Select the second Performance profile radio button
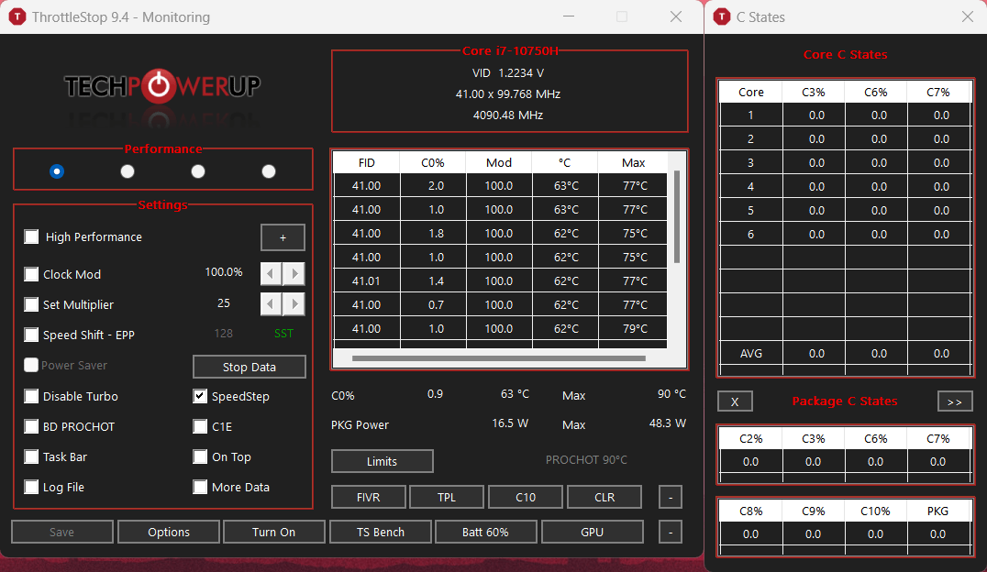 pyautogui.click(x=128, y=171)
